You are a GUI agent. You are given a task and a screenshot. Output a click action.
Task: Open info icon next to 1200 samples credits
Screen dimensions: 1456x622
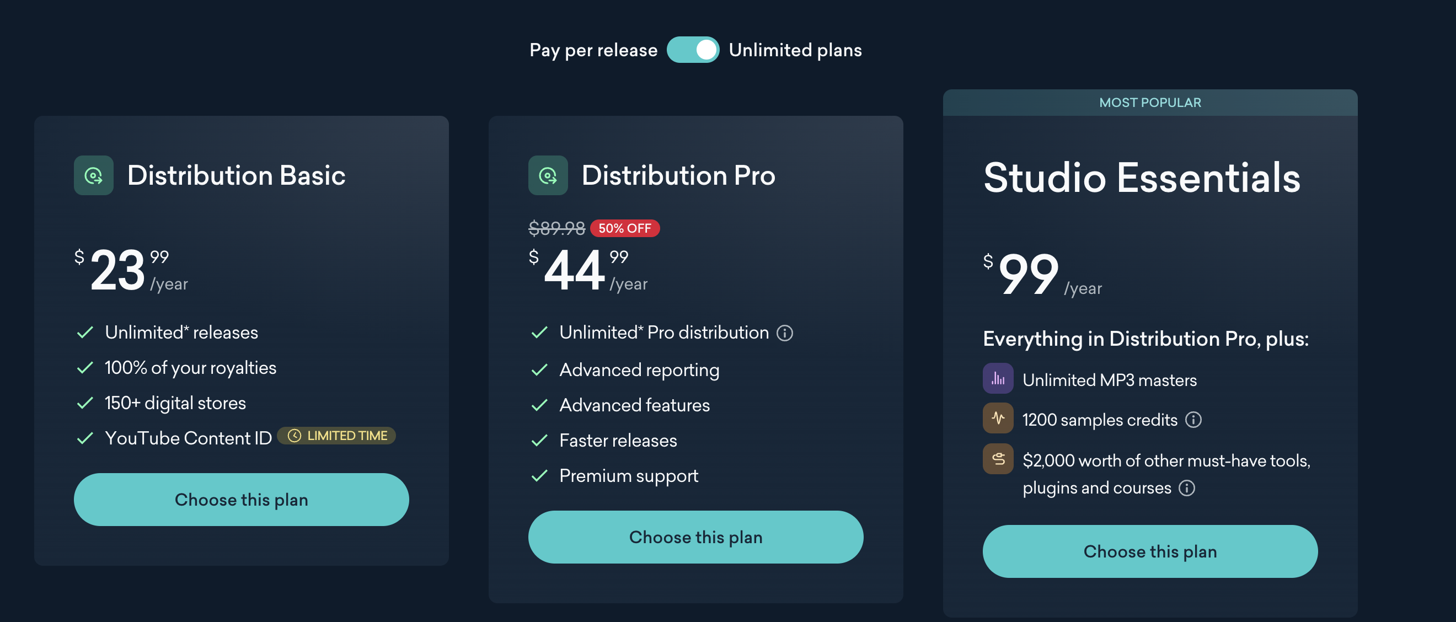[x=1193, y=420]
